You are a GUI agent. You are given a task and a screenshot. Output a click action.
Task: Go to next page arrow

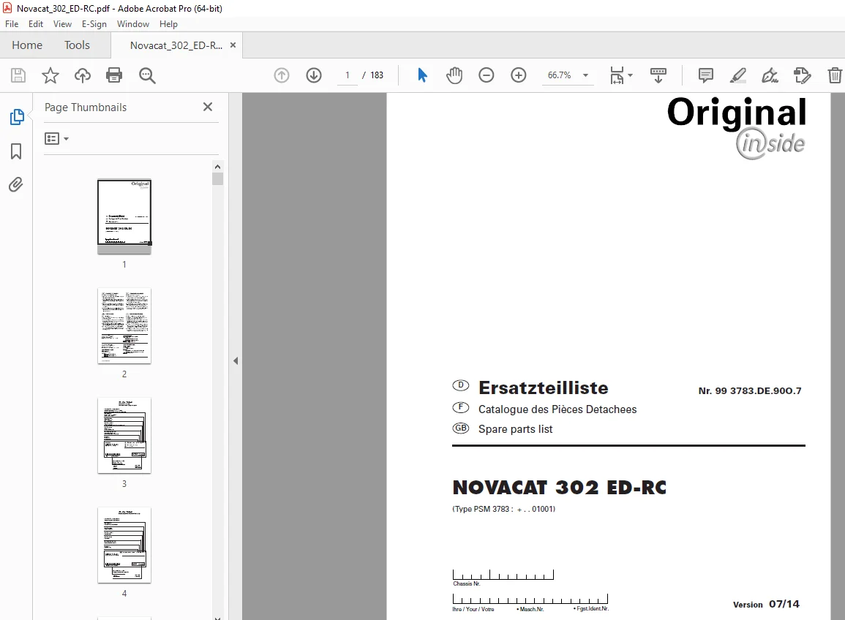314,75
